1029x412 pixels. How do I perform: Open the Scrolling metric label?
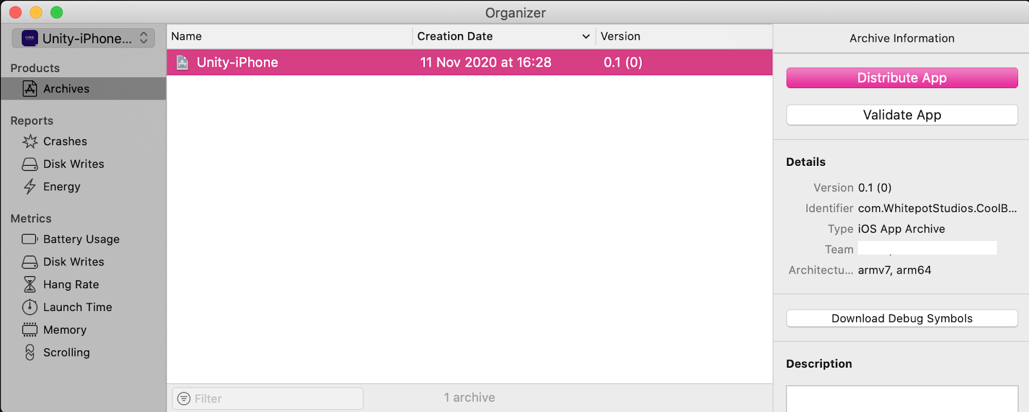click(66, 352)
